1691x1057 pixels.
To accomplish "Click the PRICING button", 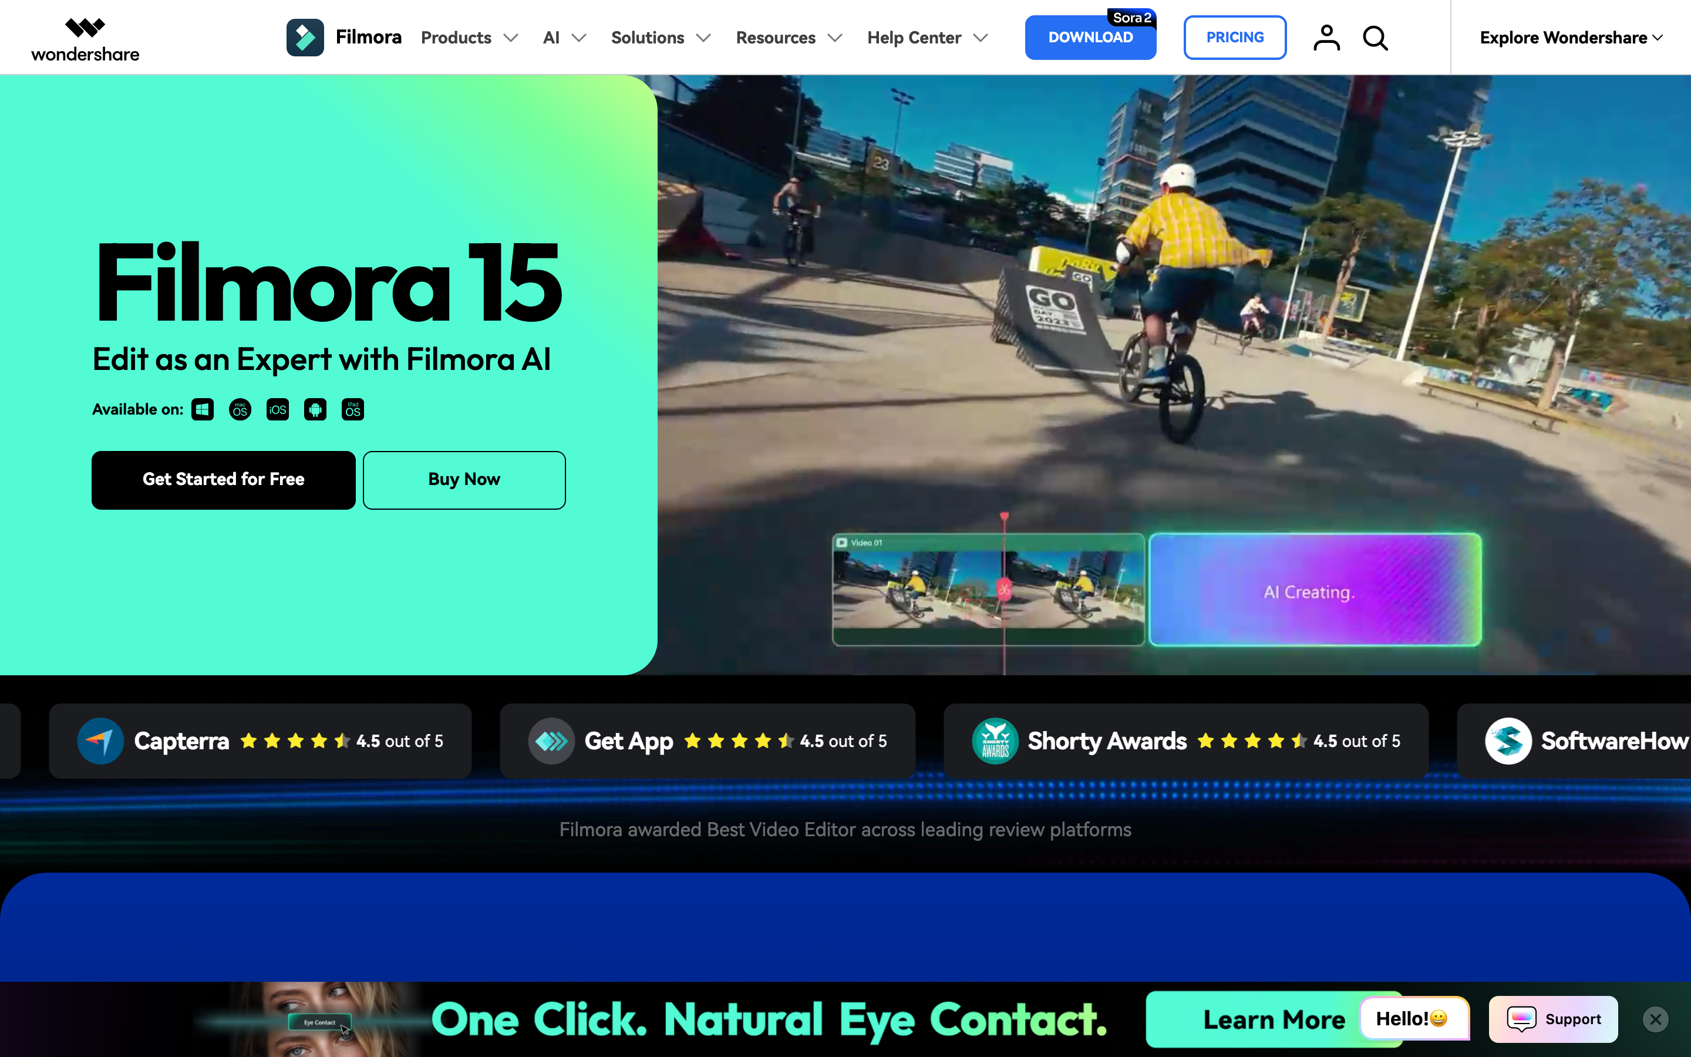I will point(1235,38).
